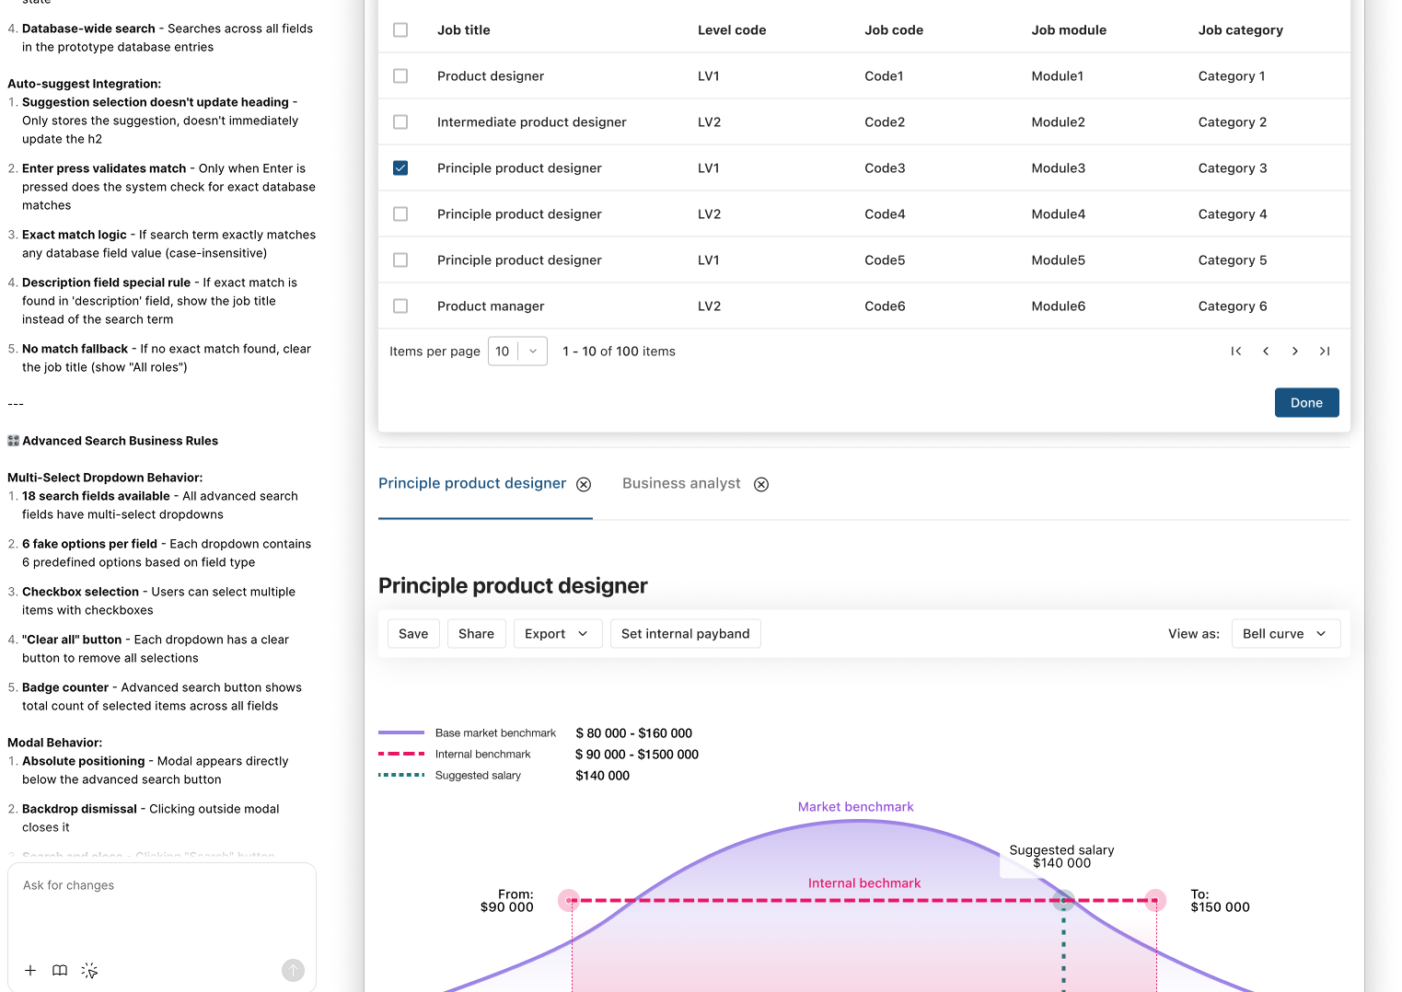Switch to Business analyst tab

(x=681, y=483)
